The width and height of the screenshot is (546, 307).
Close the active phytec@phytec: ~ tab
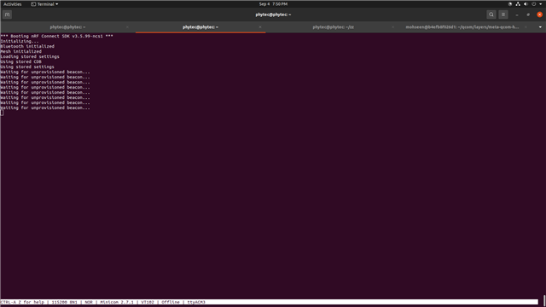tap(259, 27)
